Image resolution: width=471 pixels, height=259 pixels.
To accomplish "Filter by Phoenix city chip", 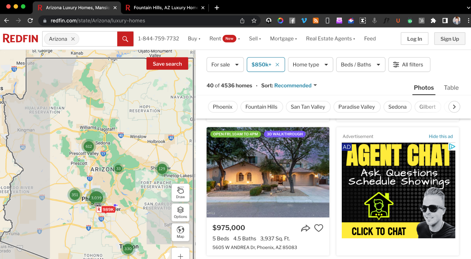I will tap(223, 107).
